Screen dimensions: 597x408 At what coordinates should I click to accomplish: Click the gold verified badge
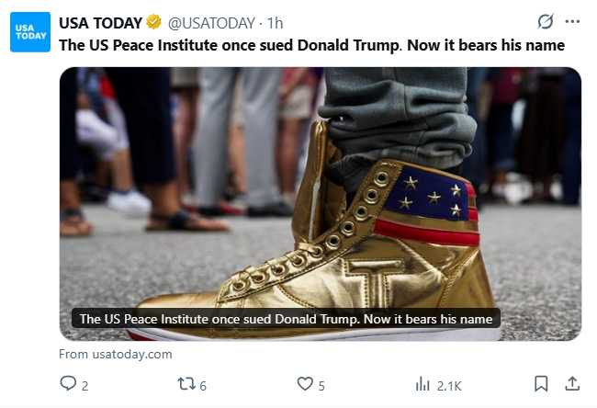point(154,22)
